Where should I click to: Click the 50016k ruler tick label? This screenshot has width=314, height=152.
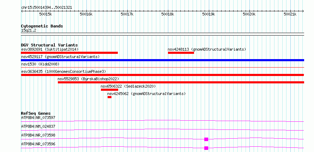pos(86,14)
